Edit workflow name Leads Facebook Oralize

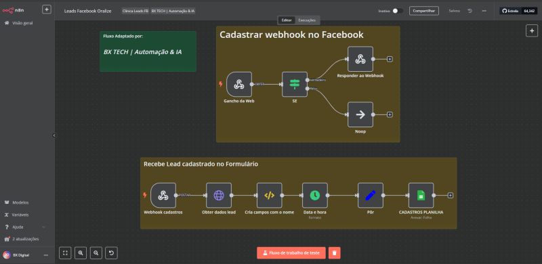tap(88, 11)
